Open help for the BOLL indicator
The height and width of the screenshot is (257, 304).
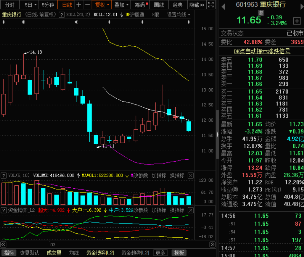click(62, 15)
